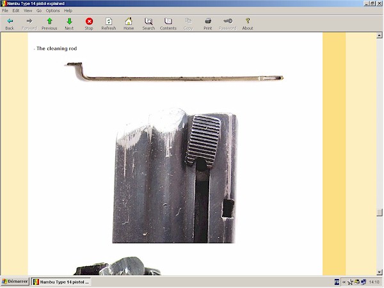
Task: Open the About question-mark icon
Action: pyautogui.click(x=248, y=21)
